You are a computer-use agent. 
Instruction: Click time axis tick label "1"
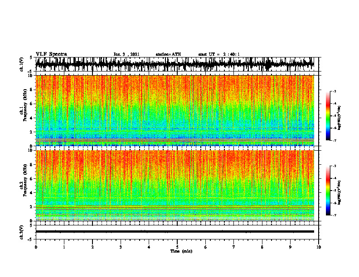[64, 247]
